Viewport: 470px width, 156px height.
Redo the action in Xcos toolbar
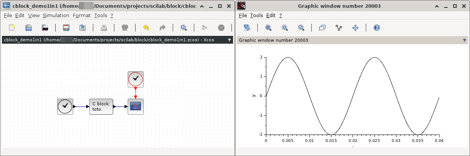tap(163, 28)
